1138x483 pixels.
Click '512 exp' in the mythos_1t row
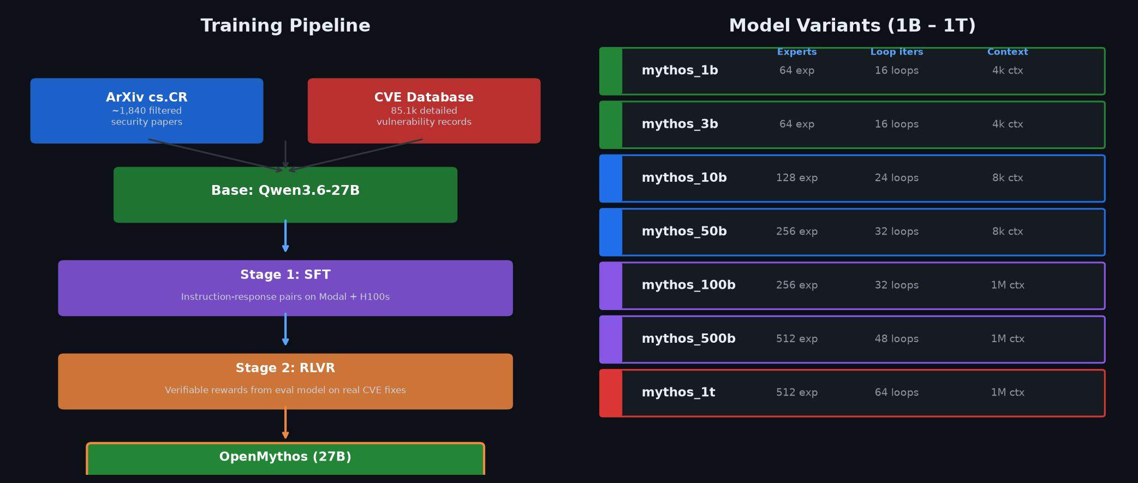797,392
